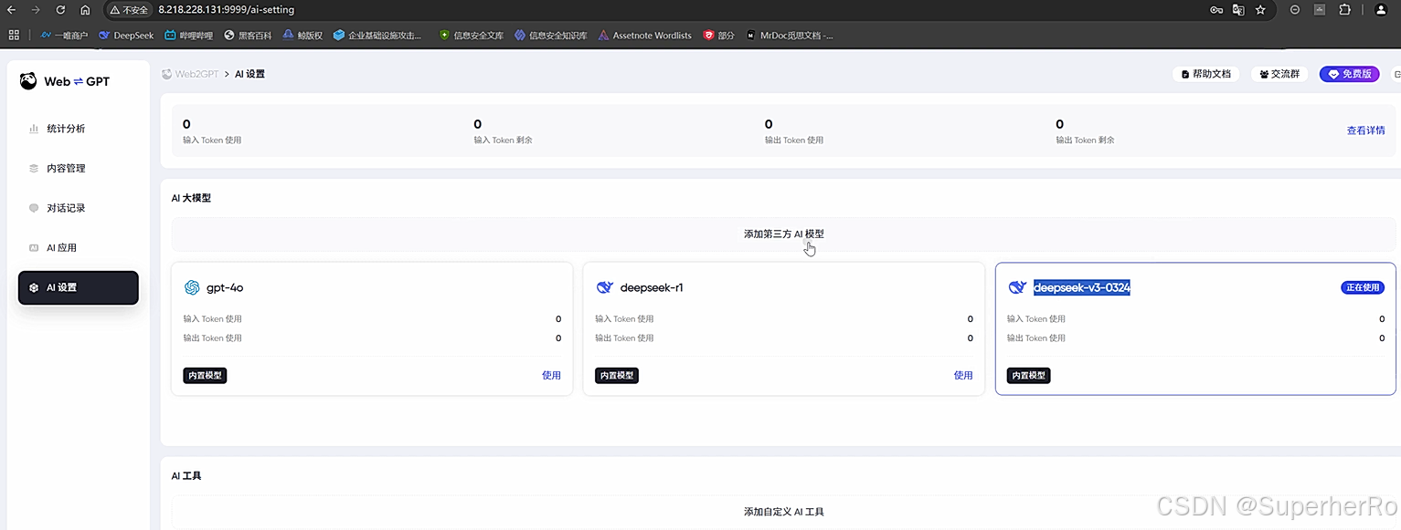Click the AI 大模型 section heading

click(191, 198)
